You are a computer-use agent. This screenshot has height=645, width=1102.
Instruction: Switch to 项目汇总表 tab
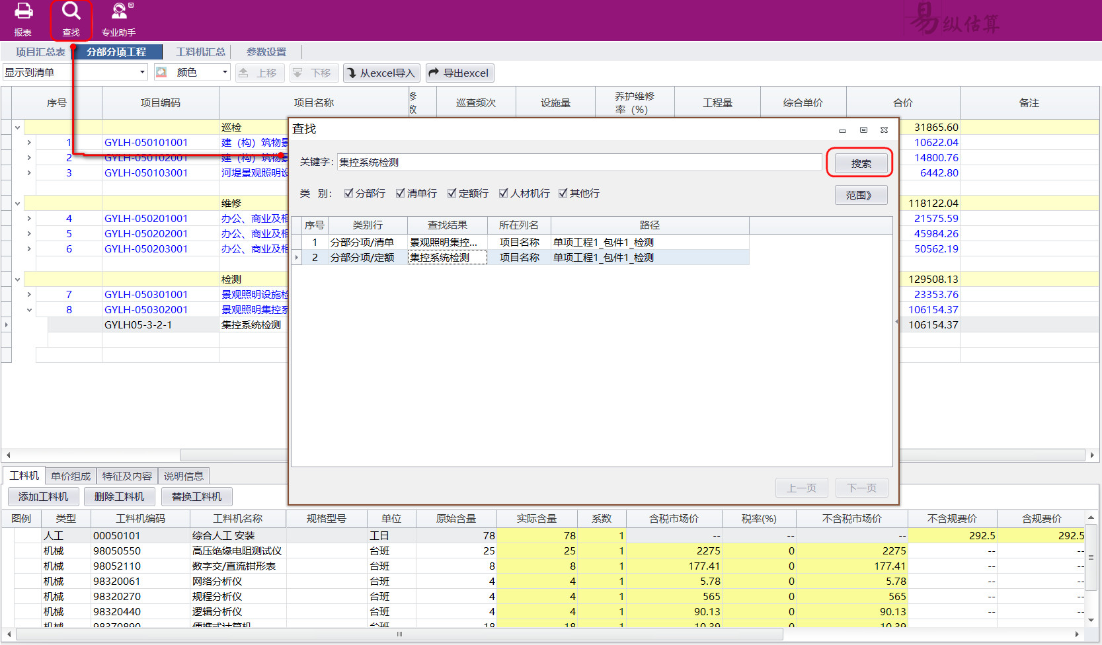click(x=40, y=52)
